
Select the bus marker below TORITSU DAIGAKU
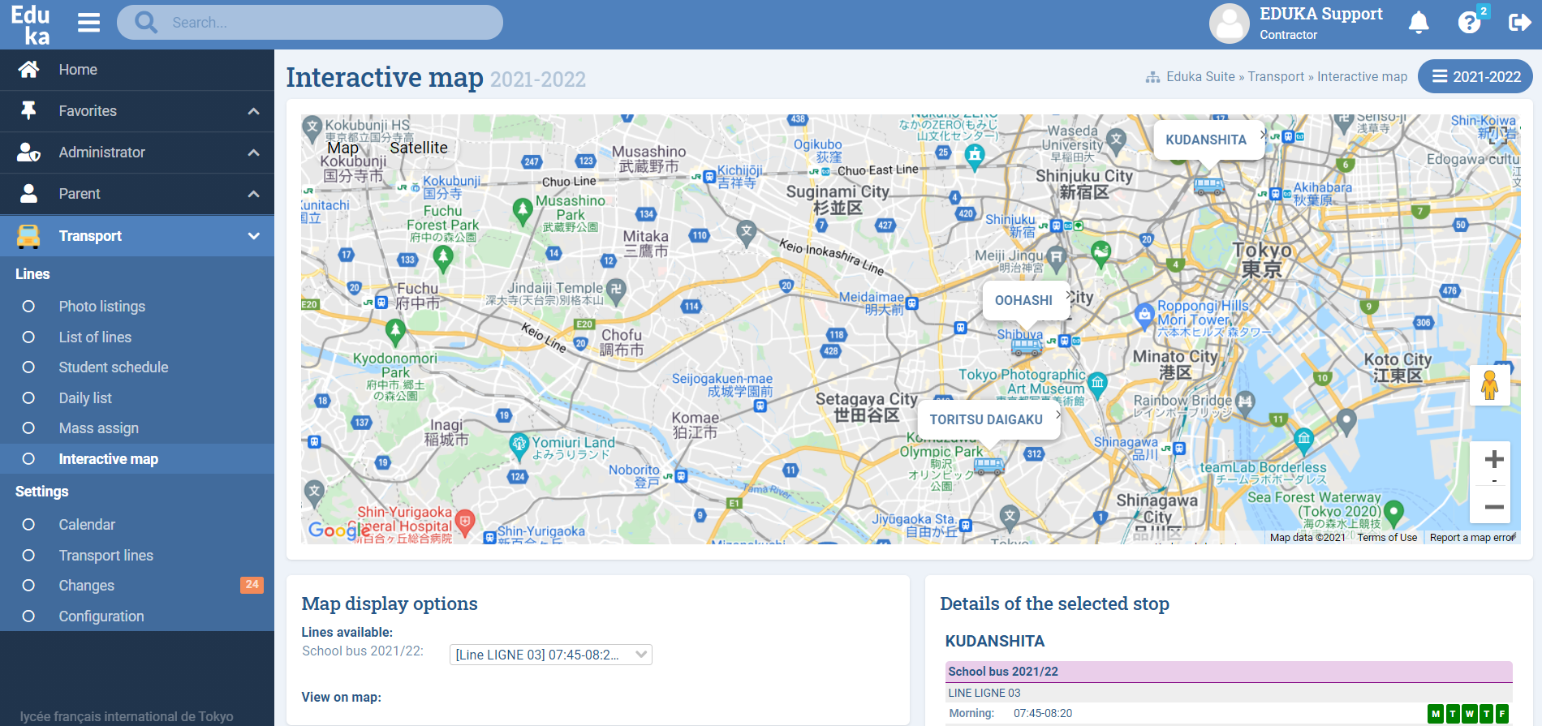(x=989, y=466)
